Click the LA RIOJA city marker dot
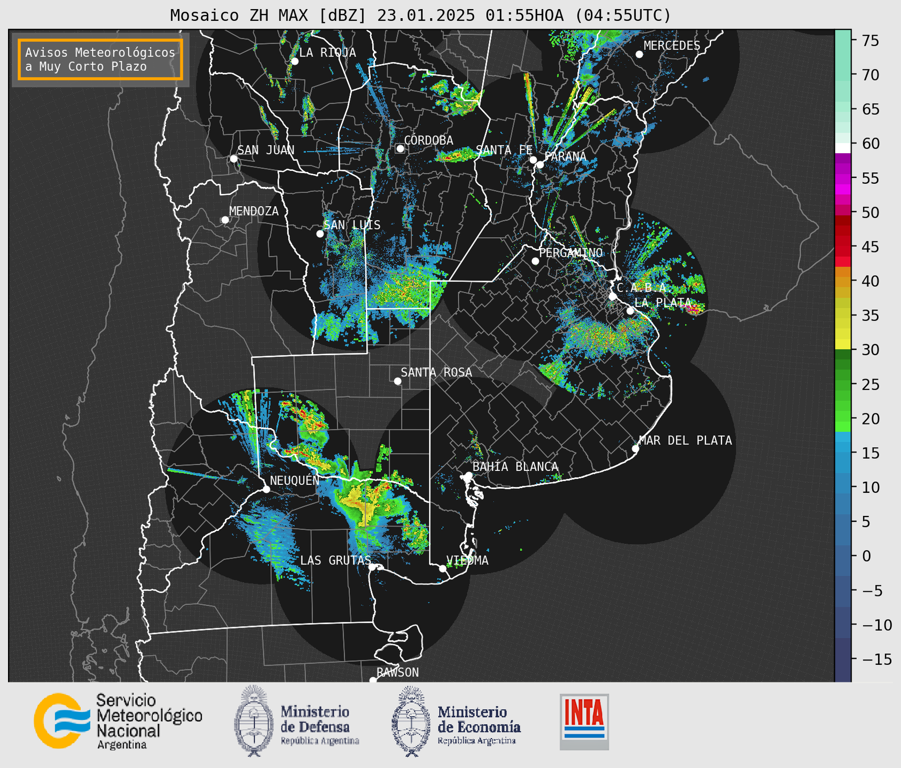The width and height of the screenshot is (901, 768). click(x=295, y=61)
